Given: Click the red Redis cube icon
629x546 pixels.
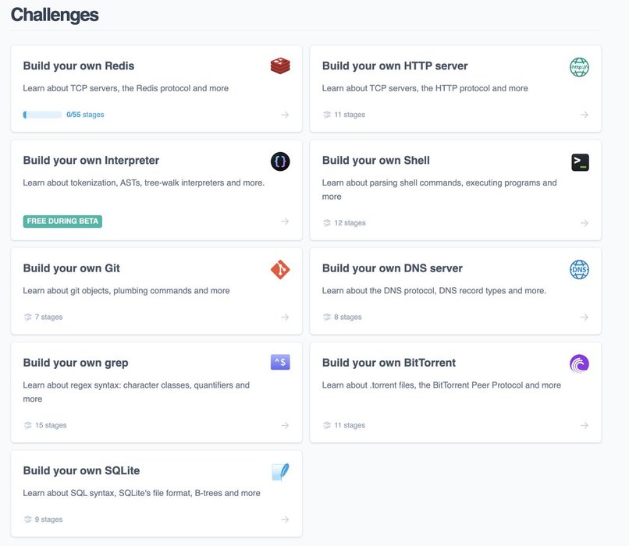Looking at the screenshot, I should tap(280, 66).
